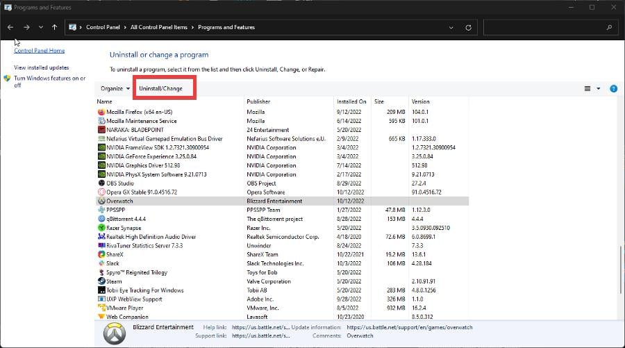Click the Slack program icon
The height and width of the screenshot is (348, 625).
(x=101, y=263)
